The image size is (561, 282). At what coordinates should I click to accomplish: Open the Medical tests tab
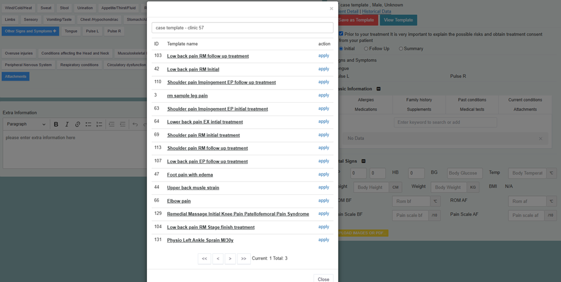tap(472, 109)
